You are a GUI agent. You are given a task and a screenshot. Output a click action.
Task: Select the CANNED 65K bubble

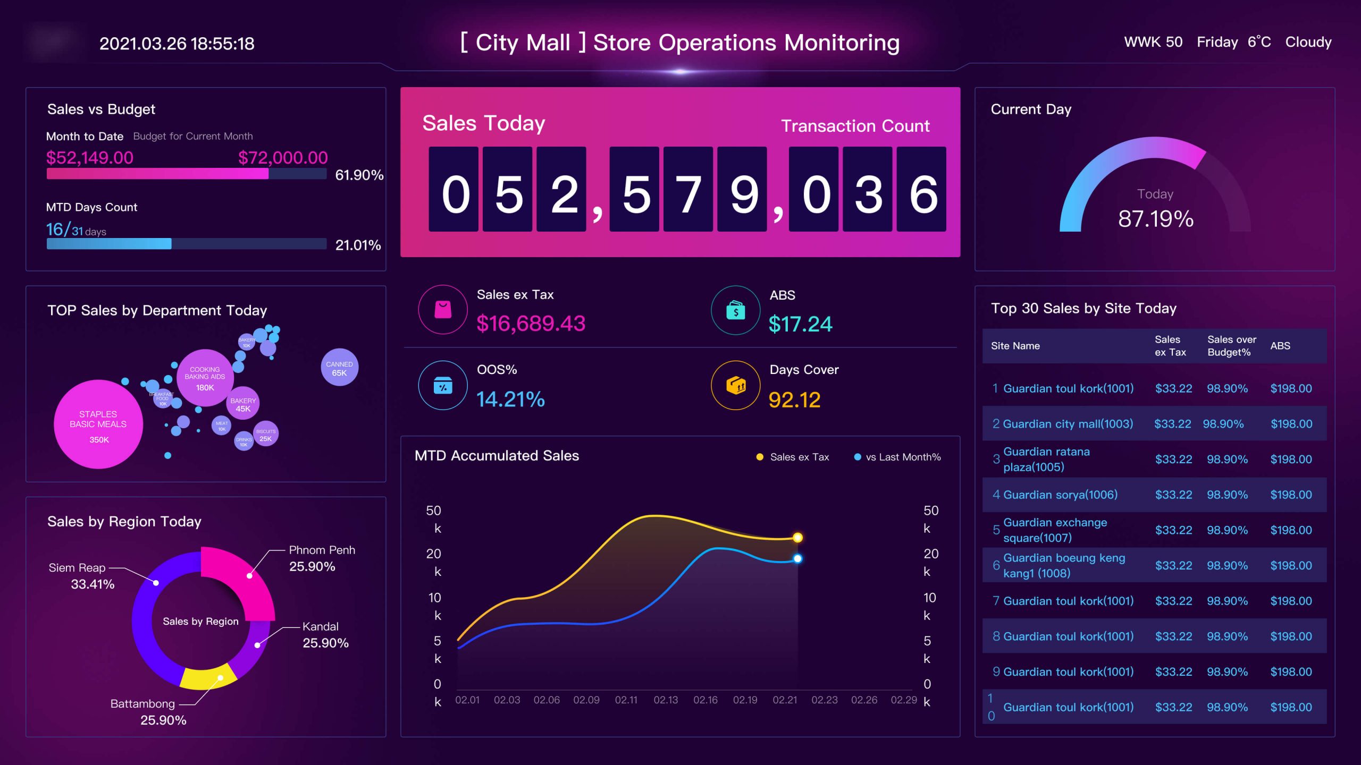coord(340,367)
